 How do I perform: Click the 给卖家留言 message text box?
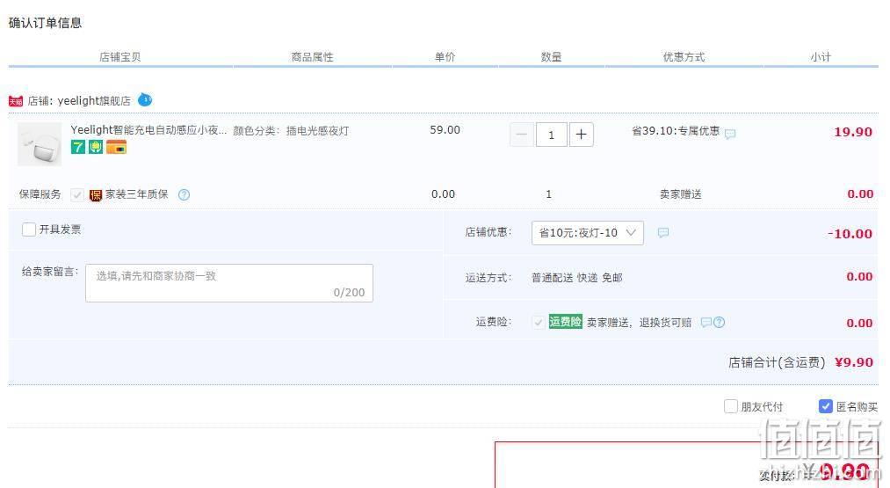tap(229, 283)
